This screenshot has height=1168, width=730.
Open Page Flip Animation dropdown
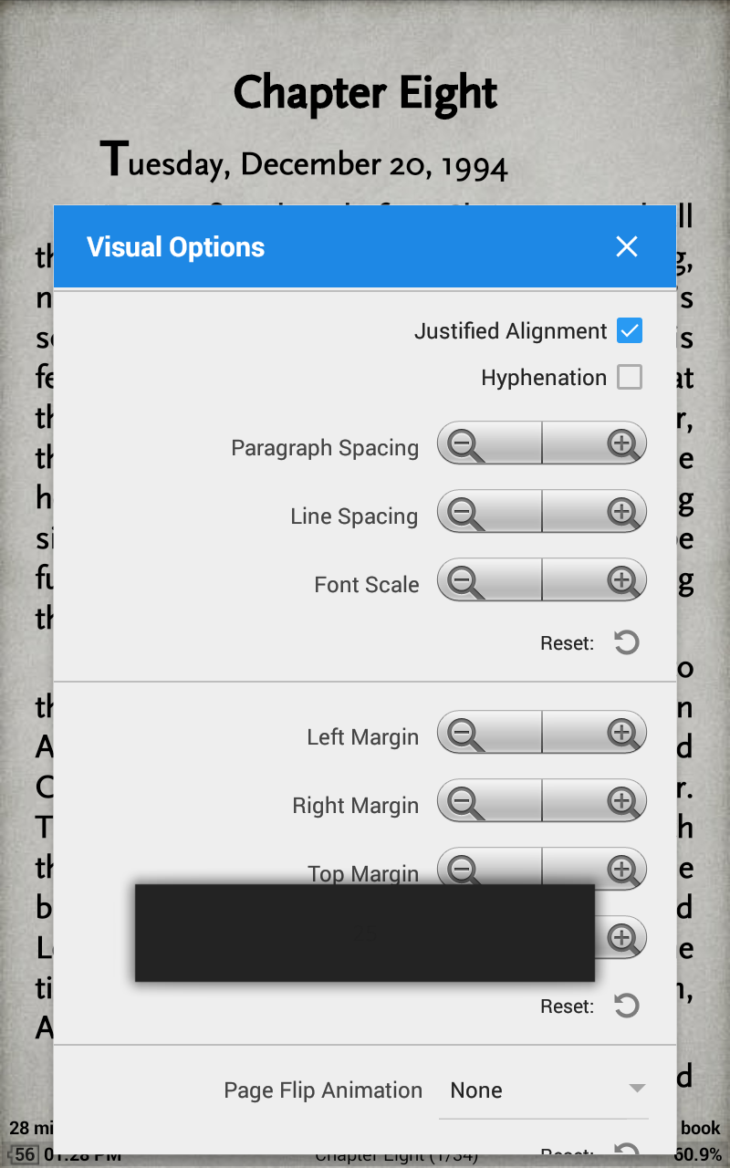pyautogui.click(x=543, y=1090)
